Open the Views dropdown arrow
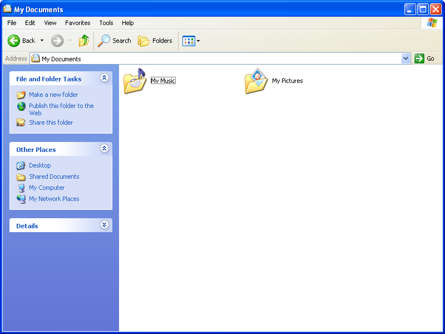 (x=198, y=41)
